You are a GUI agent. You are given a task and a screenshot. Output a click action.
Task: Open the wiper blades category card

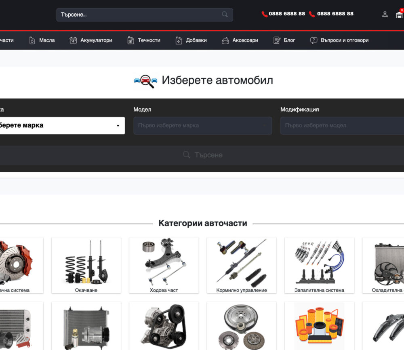click(x=383, y=326)
